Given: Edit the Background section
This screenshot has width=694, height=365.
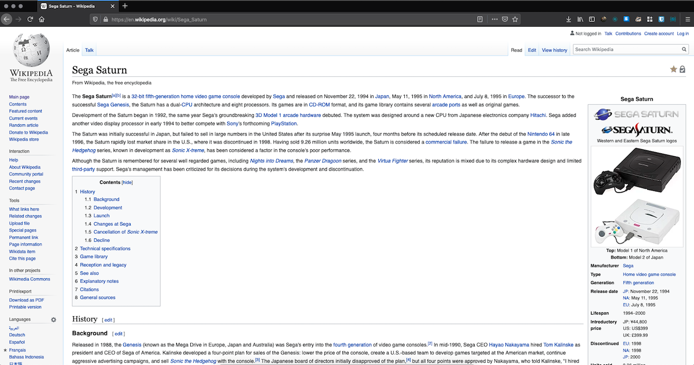Looking at the screenshot, I should (x=119, y=334).
